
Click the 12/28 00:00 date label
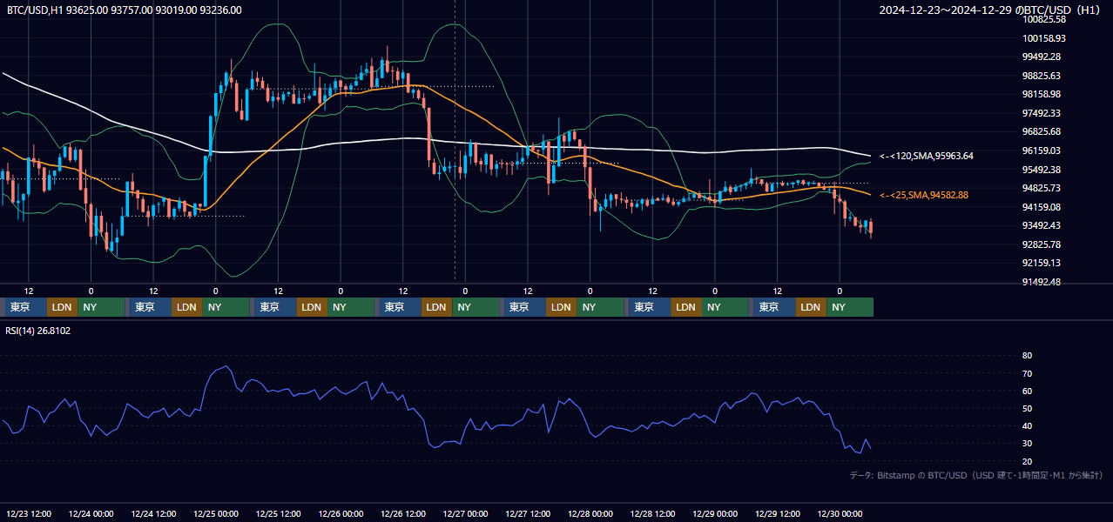(590, 514)
